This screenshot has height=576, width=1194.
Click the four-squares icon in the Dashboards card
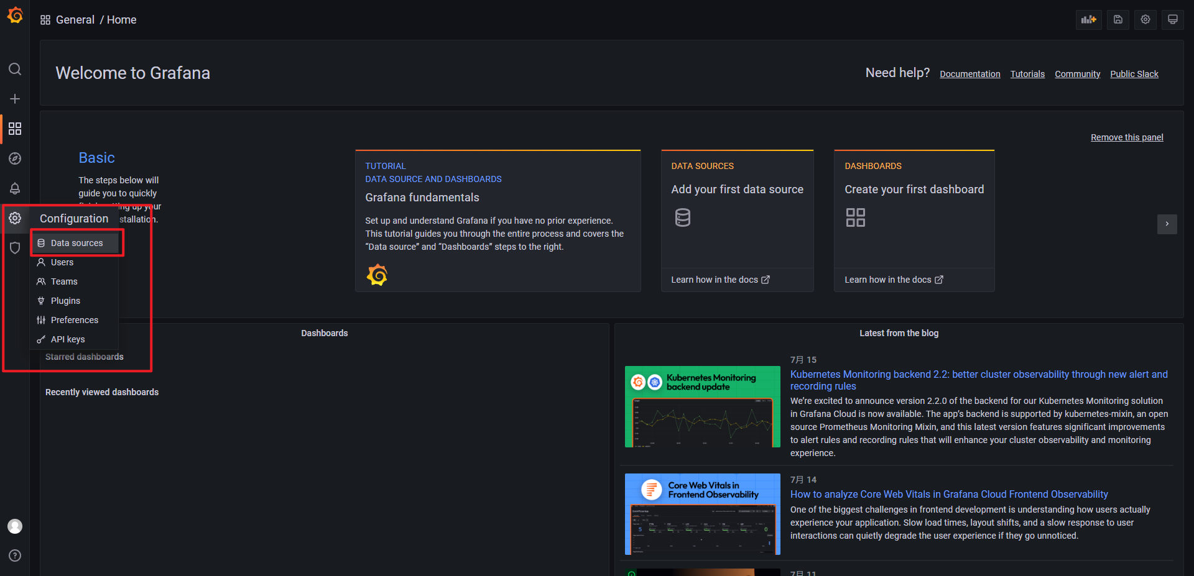(x=856, y=217)
